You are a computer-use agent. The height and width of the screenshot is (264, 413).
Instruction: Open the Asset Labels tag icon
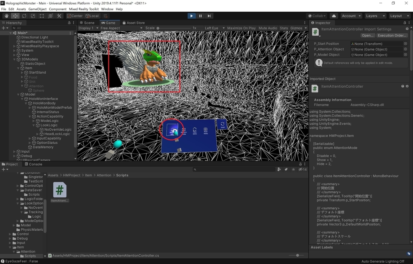click(409, 254)
